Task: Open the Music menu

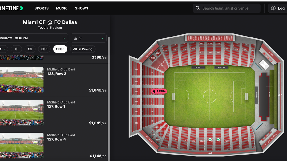Action: tap(62, 8)
